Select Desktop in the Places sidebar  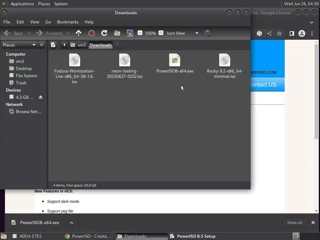(x=24, y=68)
